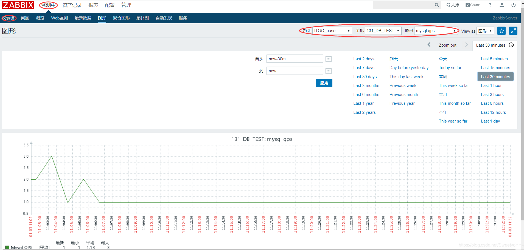524x250 pixels.
Task: Open the host group dropdown ITOO_base
Action: [x=332, y=31]
